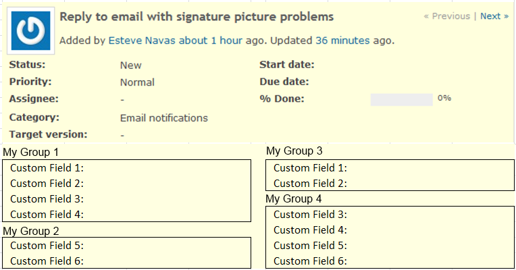
Task: Click the Status value New
Action: pos(130,65)
